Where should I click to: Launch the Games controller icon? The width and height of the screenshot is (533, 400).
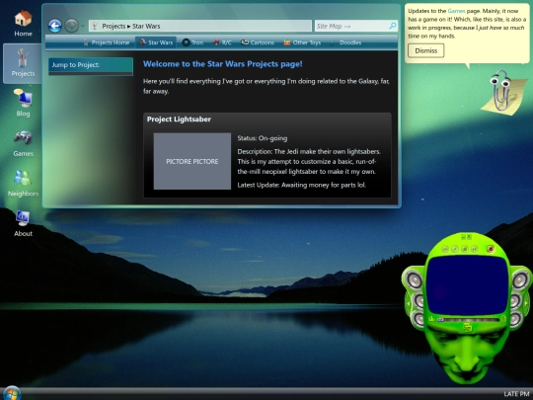tap(23, 143)
